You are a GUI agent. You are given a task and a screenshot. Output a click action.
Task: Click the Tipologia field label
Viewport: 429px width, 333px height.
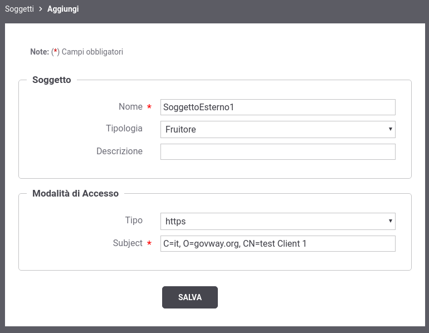coord(124,129)
